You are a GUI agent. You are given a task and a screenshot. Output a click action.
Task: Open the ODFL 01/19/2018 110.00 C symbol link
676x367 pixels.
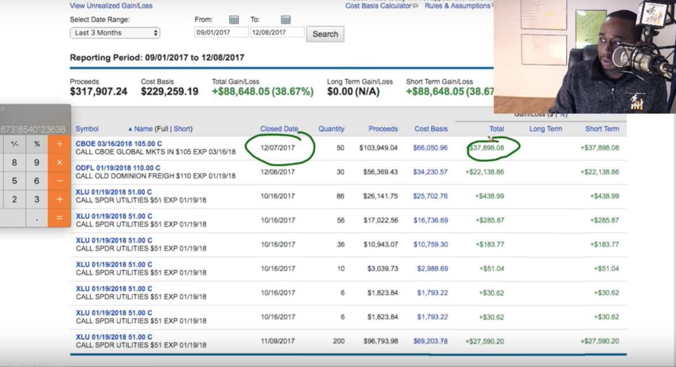[118, 168]
